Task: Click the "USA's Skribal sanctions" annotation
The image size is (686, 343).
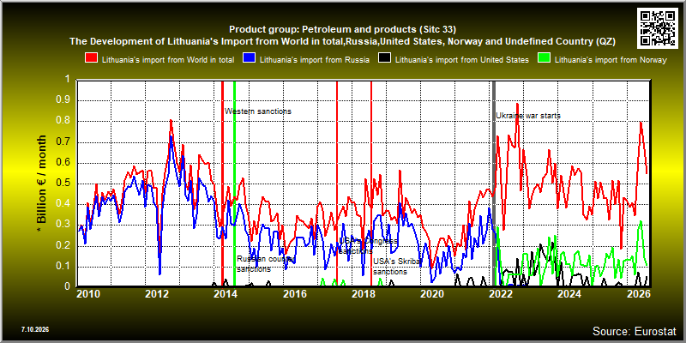Action: click(x=396, y=267)
